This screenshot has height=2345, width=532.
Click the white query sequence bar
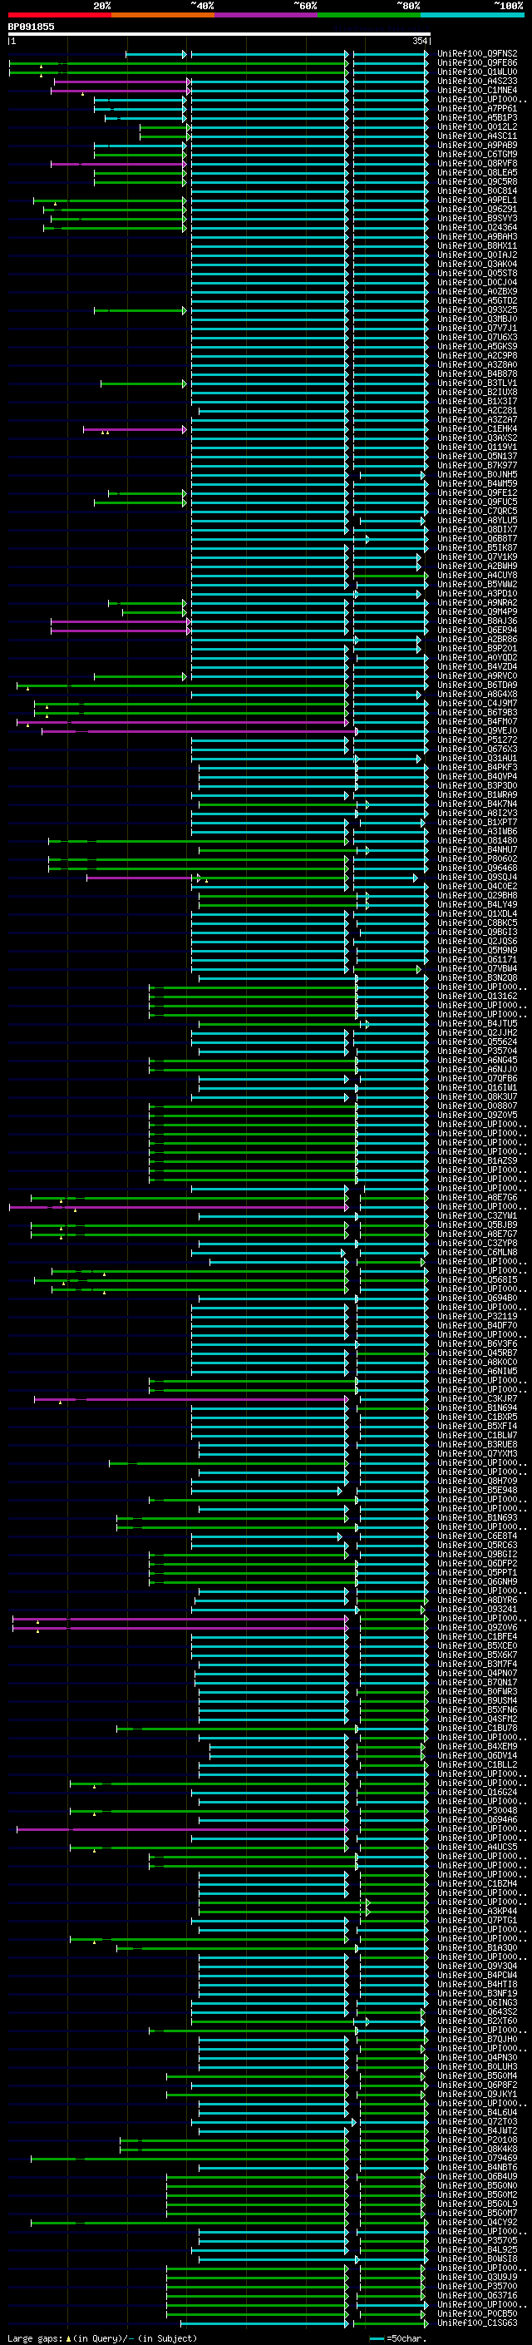point(219,35)
